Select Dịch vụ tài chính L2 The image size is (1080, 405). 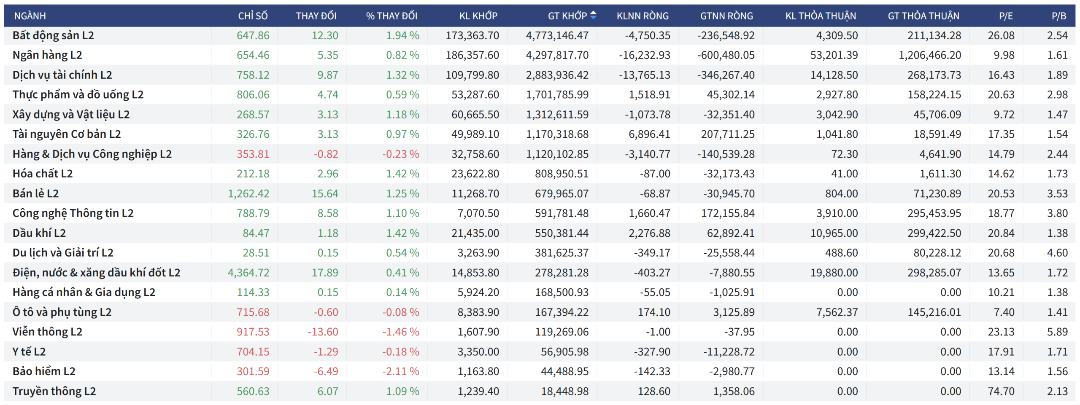pyautogui.click(x=62, y=75)
